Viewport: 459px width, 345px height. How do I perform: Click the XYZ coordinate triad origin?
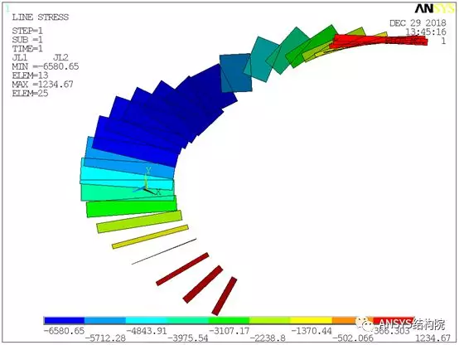pos(144,189)
